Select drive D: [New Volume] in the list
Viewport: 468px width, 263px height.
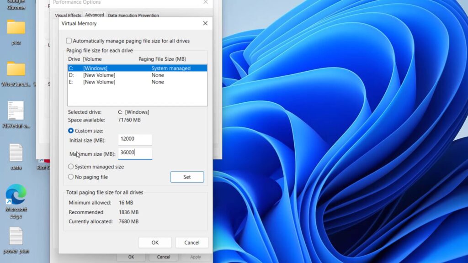pyautogui.click(x=114, y=75)
